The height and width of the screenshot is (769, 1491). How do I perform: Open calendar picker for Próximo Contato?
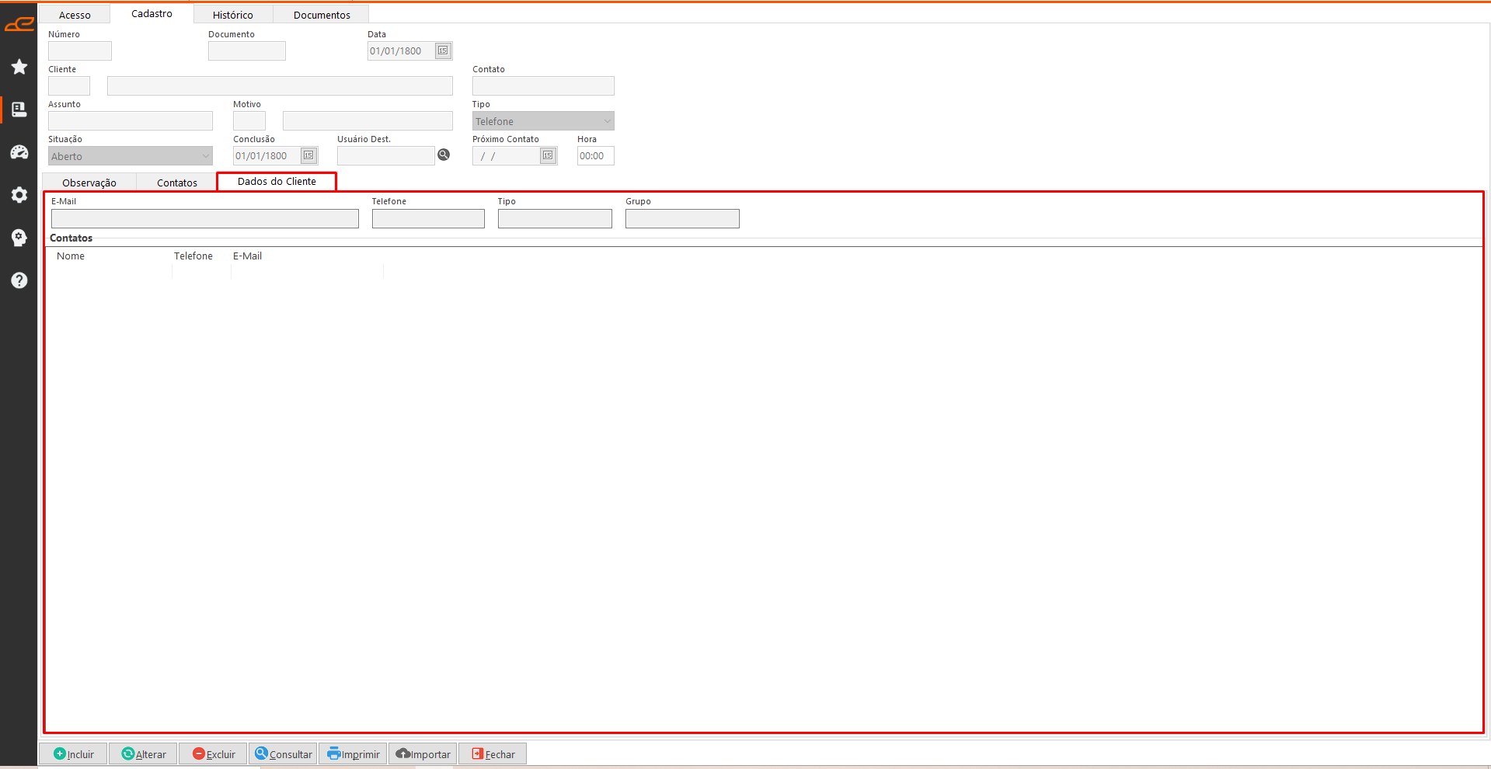tap(548, 156)
